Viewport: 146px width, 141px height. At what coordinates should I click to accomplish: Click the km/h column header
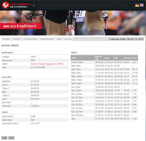[135, 58]
